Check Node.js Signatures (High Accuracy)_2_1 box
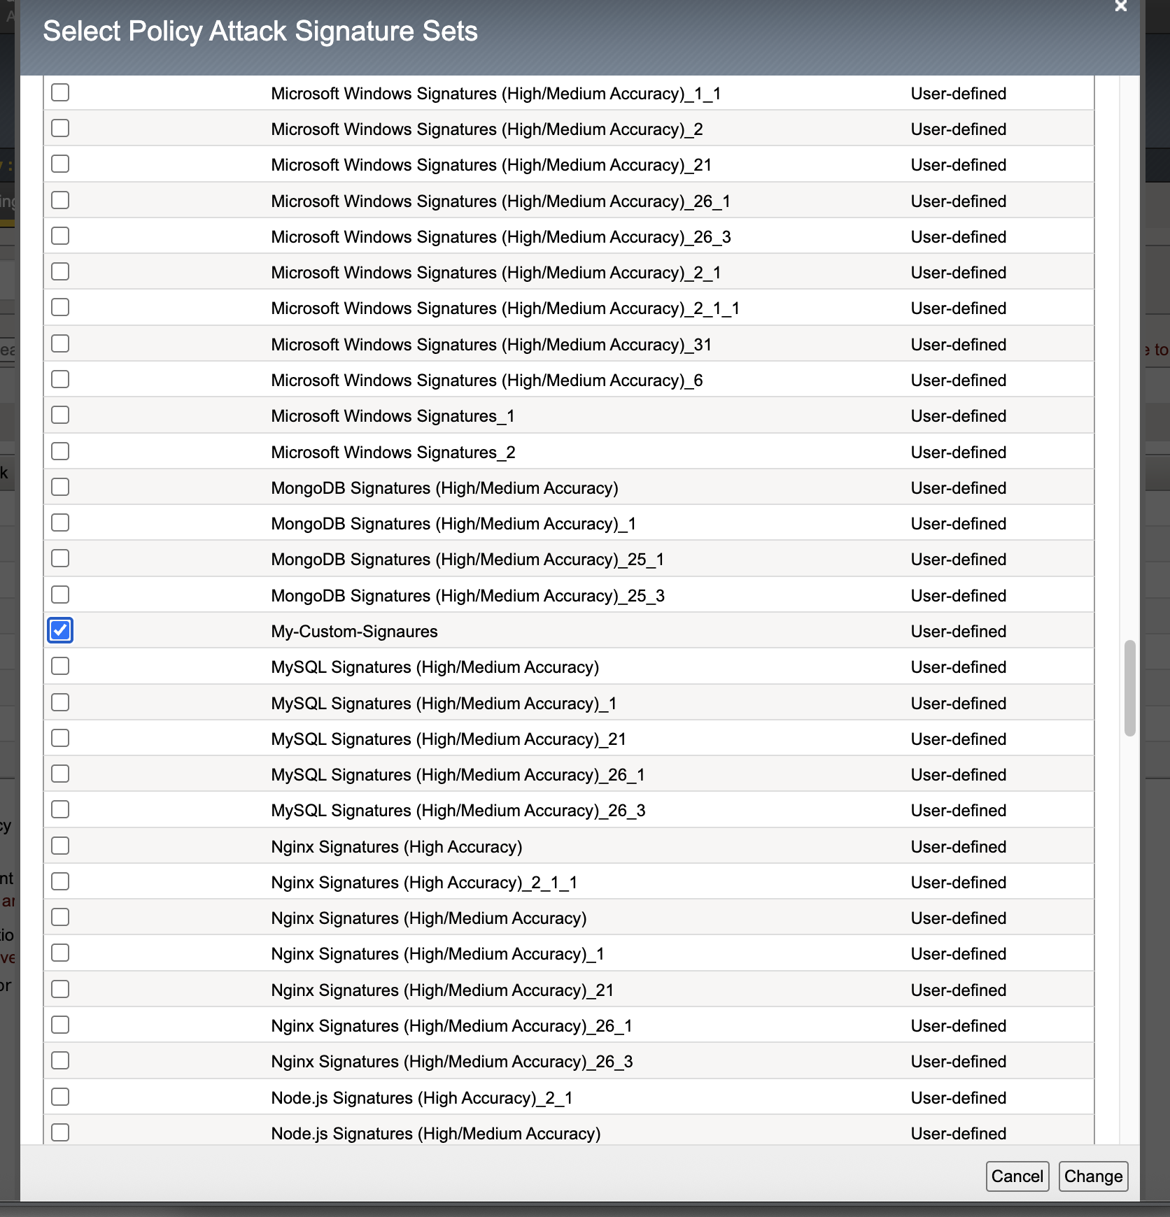Screen dimensions: 1170x1217 (60, 1097)
